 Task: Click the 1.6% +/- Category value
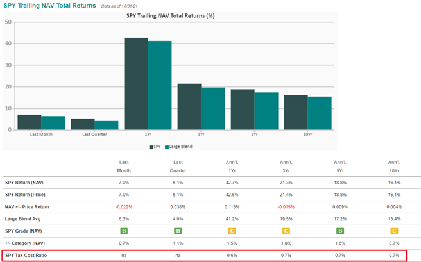click(340, 243)
